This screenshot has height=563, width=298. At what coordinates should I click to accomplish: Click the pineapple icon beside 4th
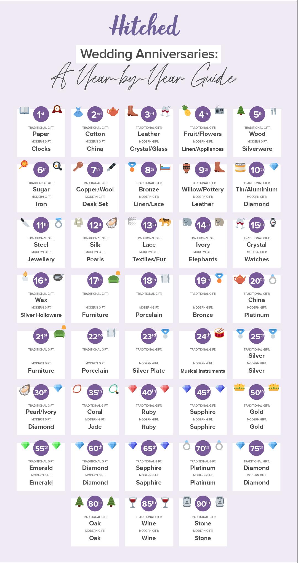point(187,111)
